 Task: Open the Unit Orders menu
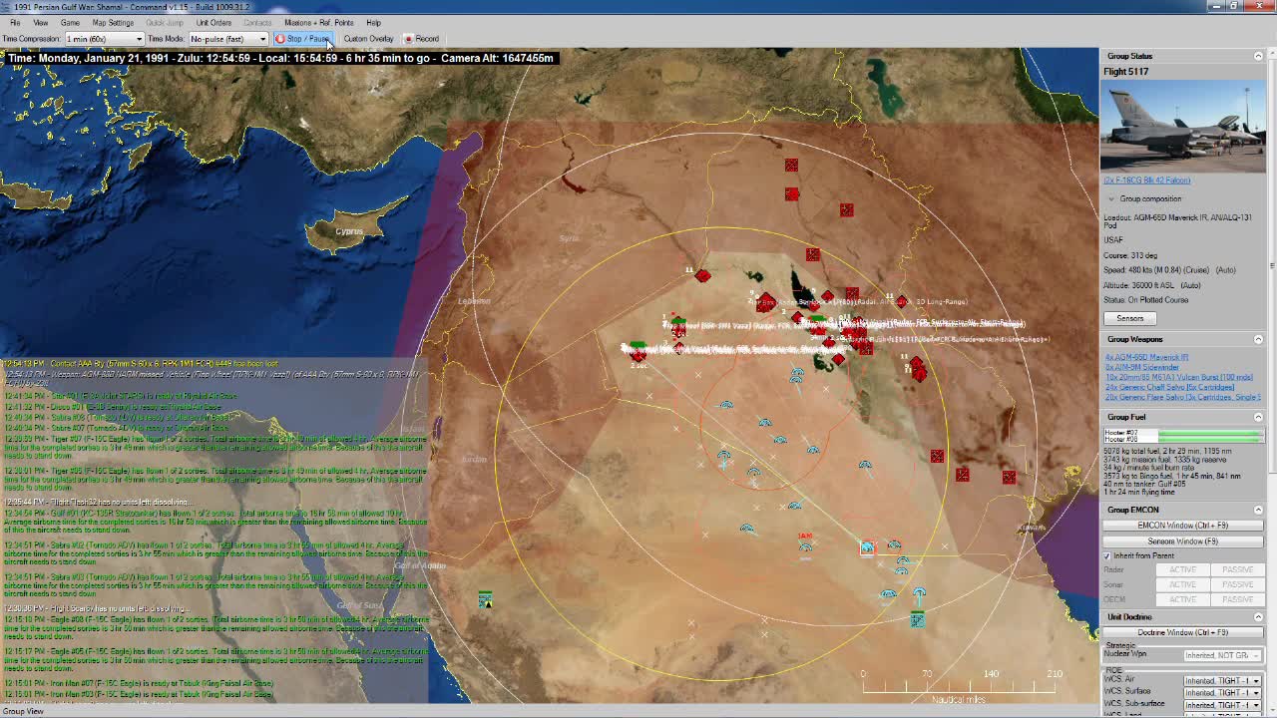(213, 22)
